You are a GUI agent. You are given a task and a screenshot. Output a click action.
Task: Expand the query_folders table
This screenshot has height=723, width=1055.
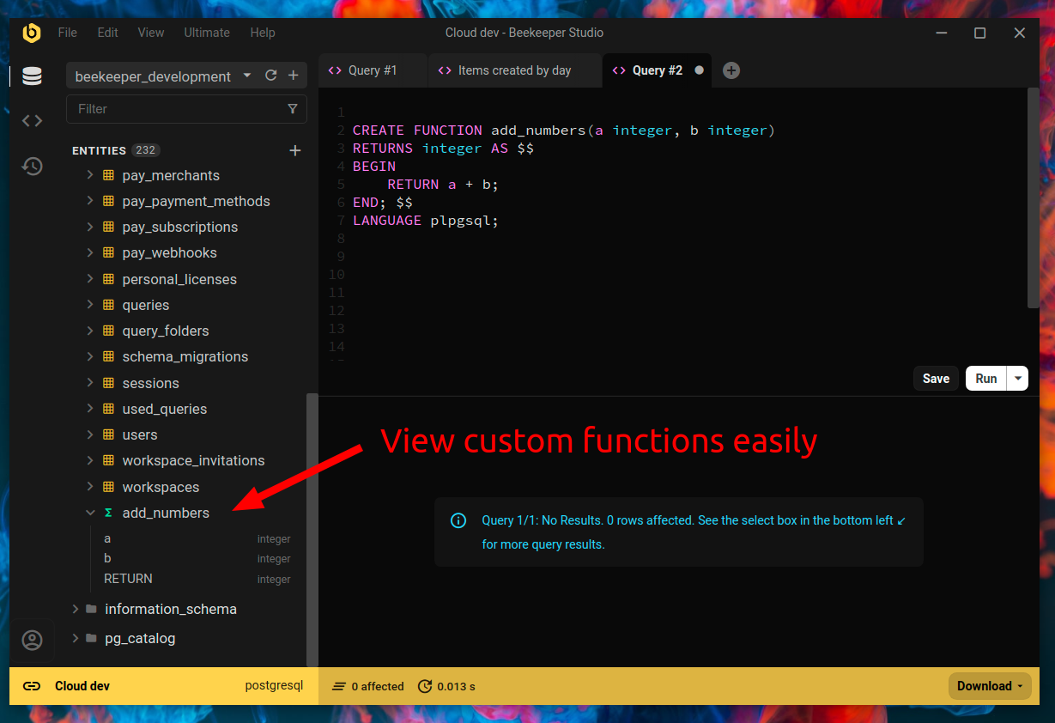pos(90,331)
